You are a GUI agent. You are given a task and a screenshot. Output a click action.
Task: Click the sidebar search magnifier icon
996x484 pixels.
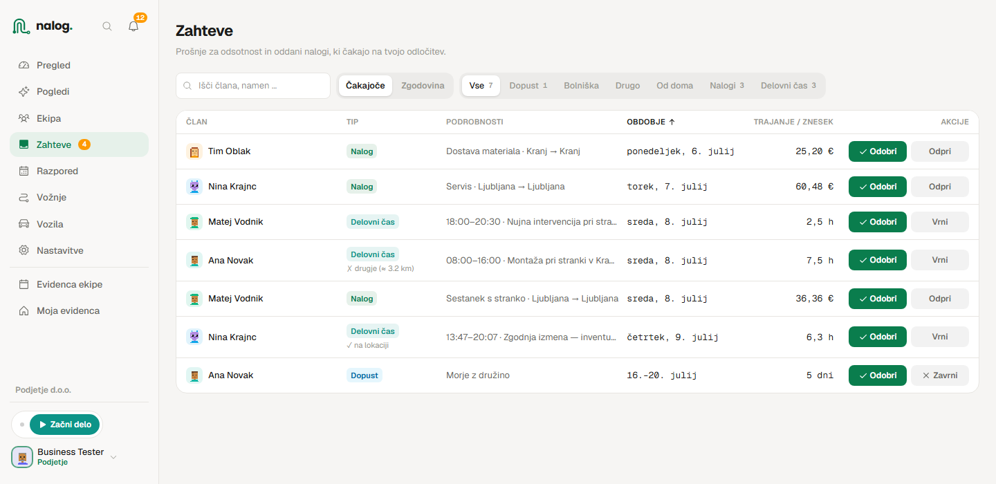(107, 26)
